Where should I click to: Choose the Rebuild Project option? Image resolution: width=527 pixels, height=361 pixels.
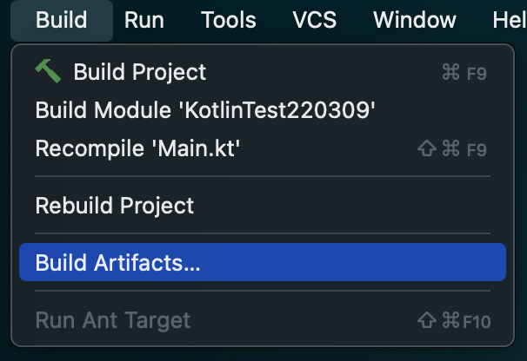pyautogui.click(x=263, y=205)
